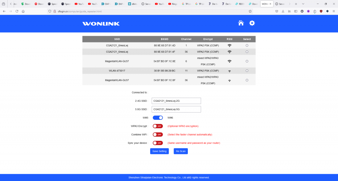Select network with BSSID 88:9E:68:D7:81:4D
Viewport: 338px width, 181px height.
point(247,45)
